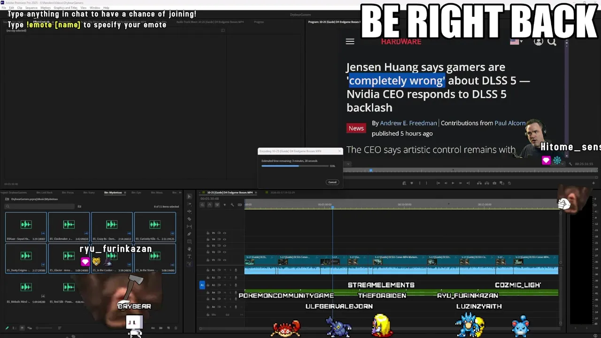The width and height of the screenshot is (601, 338).
Task: Select the Track Select Forward tool
Action: 189,204
